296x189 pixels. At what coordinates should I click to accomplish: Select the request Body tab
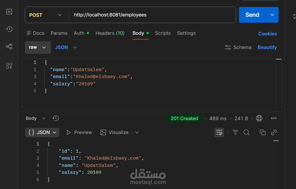[141, 33]
